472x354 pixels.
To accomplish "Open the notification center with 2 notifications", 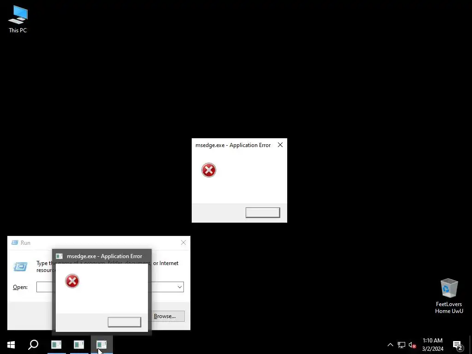I will [458, 345].
